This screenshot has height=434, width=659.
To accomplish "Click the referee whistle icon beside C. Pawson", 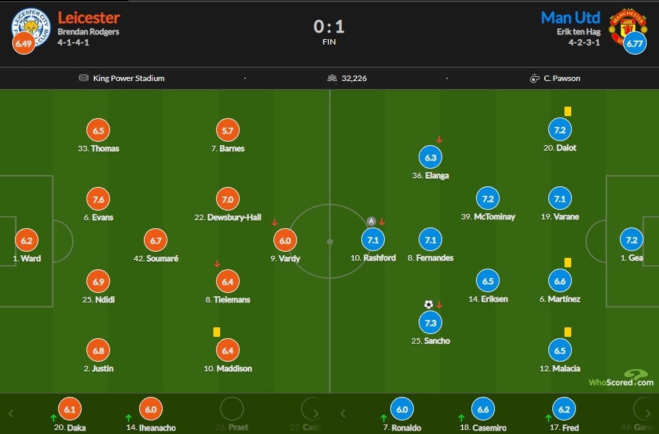I will (534, 78).
